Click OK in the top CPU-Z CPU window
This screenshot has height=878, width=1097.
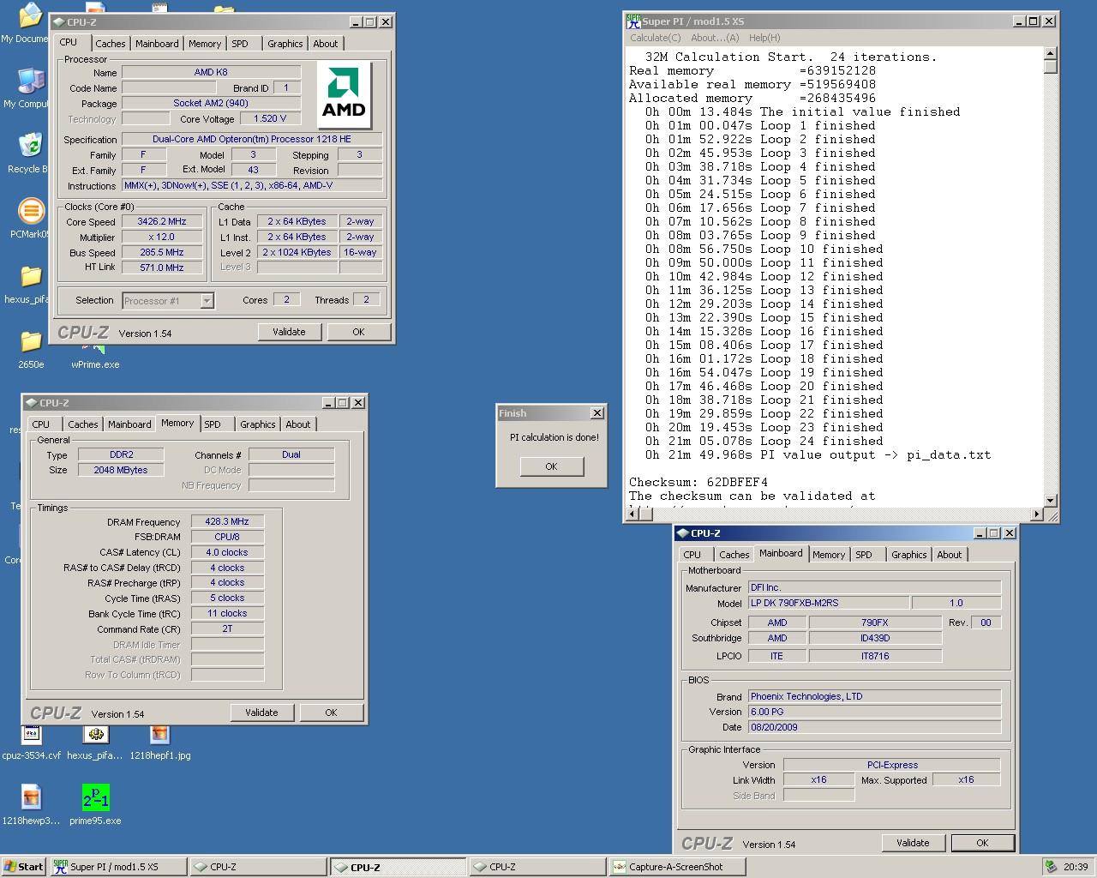tap(358, 332)
